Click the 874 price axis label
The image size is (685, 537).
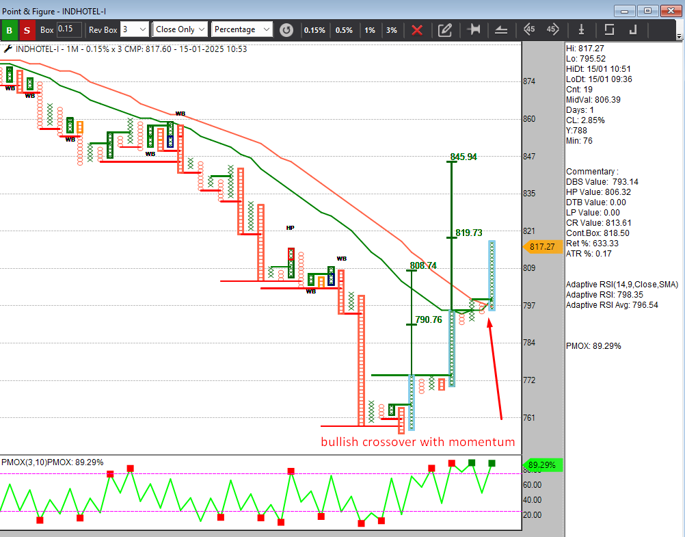coord(529,81)
